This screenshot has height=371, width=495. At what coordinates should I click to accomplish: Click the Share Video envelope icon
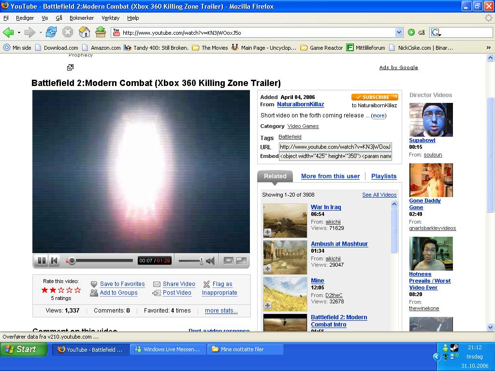point(157,284)
